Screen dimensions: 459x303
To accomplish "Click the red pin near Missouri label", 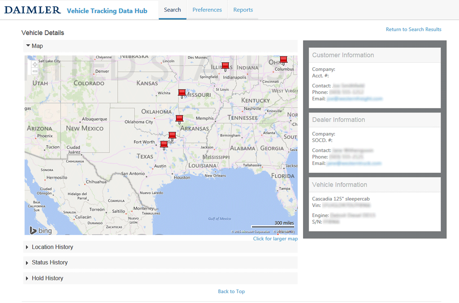I will pyautogui.click(x=182, y=93).
